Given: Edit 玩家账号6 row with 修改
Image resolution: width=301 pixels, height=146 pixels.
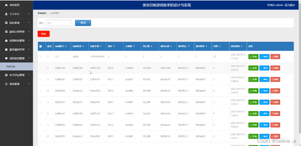Looking at the screenshot, I should pos(264,91).
